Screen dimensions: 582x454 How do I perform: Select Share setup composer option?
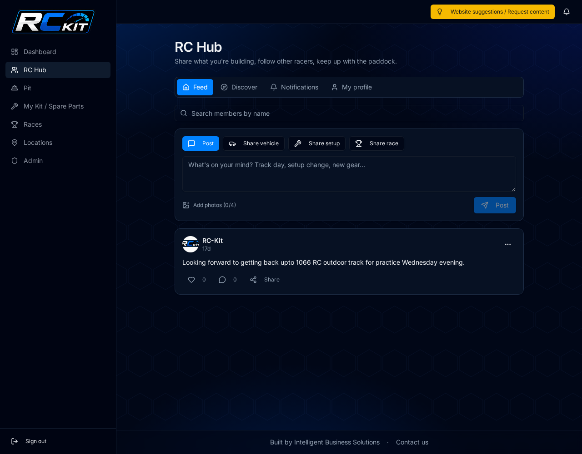(x=317, y=143)
